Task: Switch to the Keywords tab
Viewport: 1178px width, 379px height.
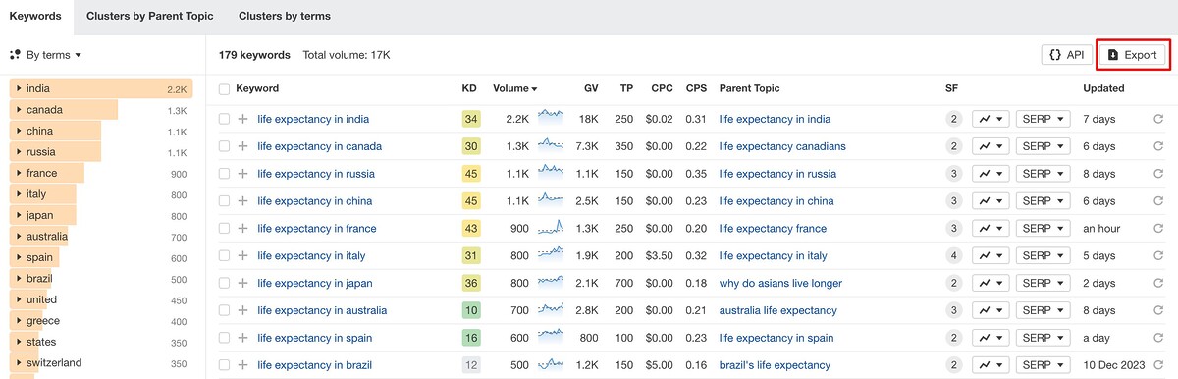Action: tap(35, 16)
